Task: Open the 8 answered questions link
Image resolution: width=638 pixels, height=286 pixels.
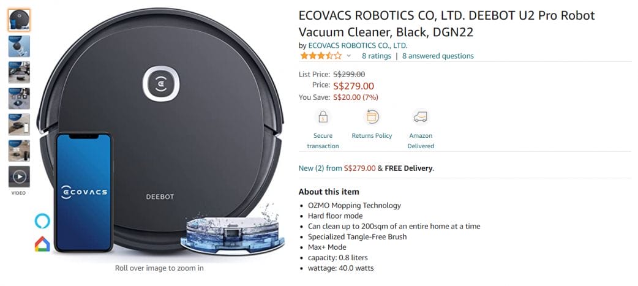Action: click(x=438, y=56)
